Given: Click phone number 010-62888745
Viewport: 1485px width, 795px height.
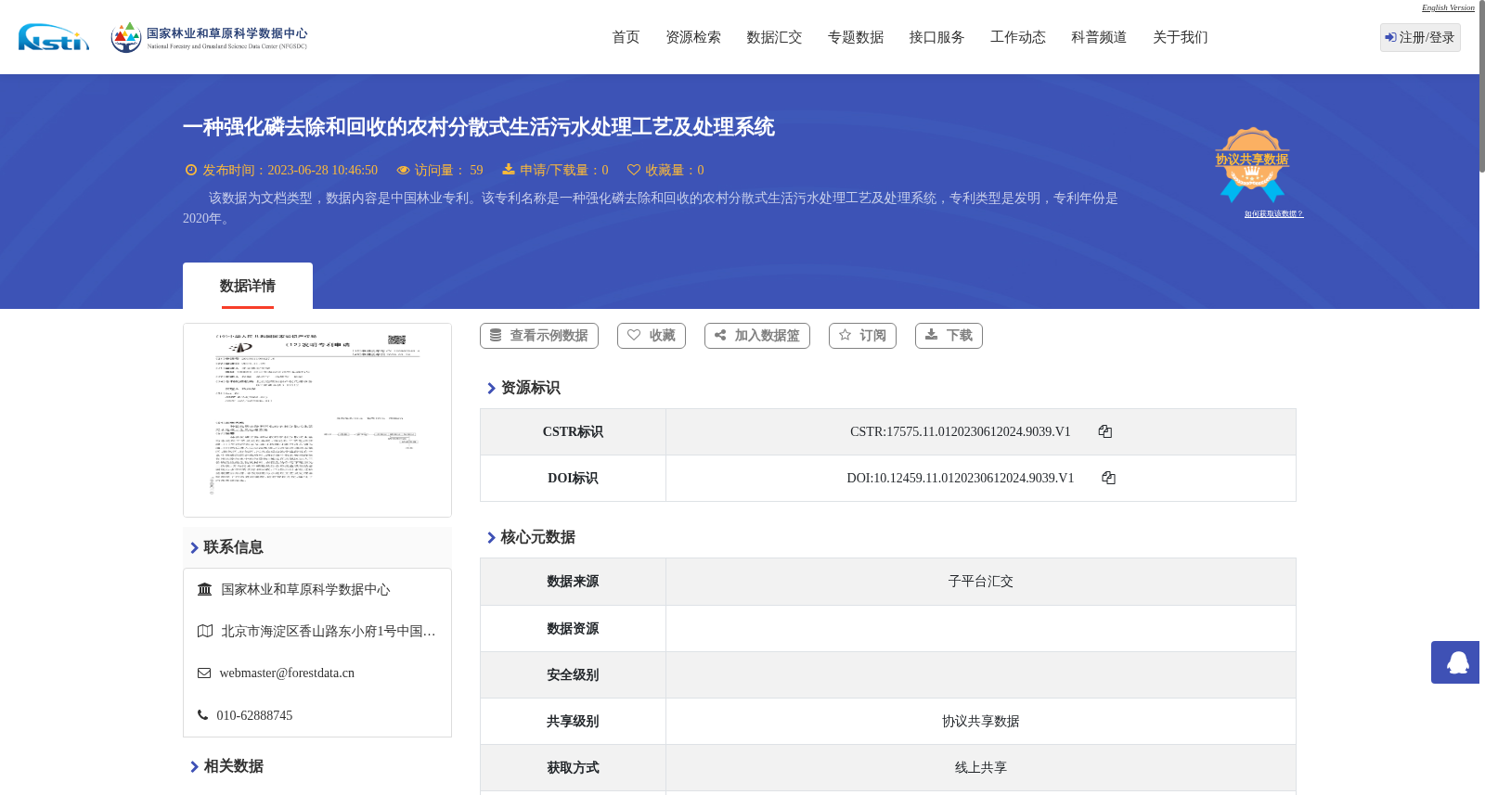Looking at the screenshot, I should [254, 715].
